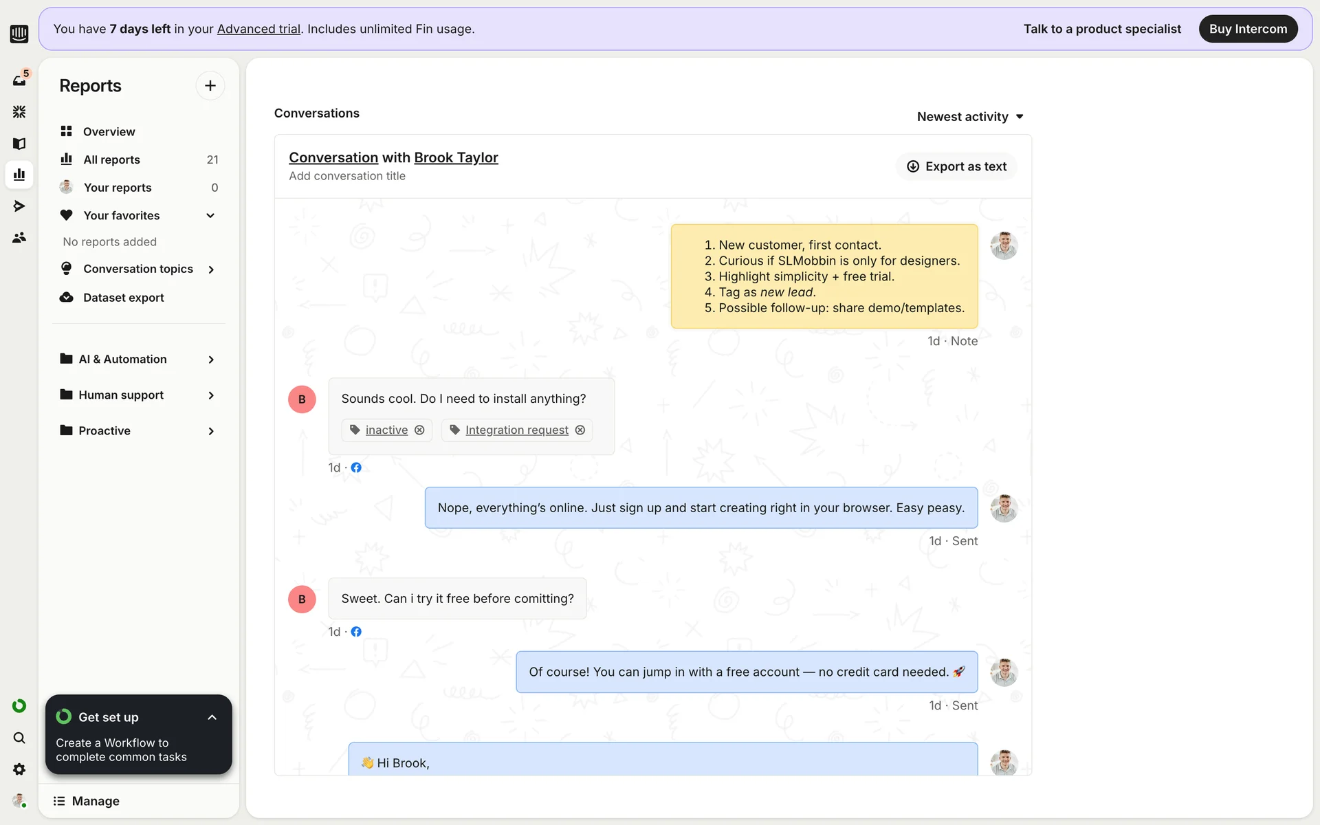Click Add conversation title field

[347, 176]
